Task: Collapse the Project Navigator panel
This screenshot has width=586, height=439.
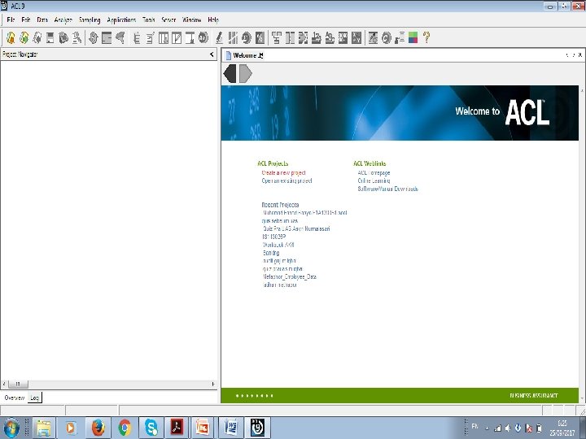Action: pos(212,54)
